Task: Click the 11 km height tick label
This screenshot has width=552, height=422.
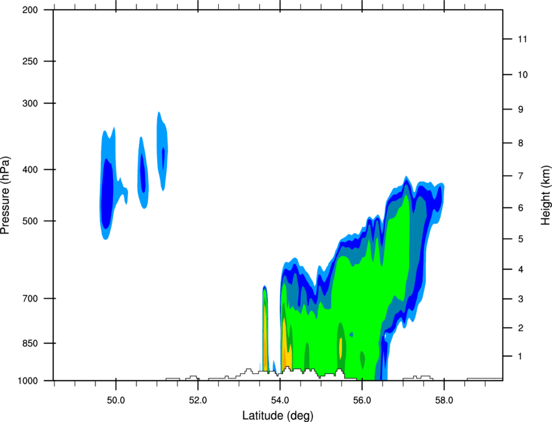Action: (522, 39)
